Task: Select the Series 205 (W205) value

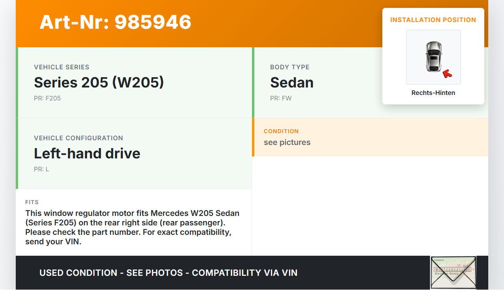Action: 99,82
